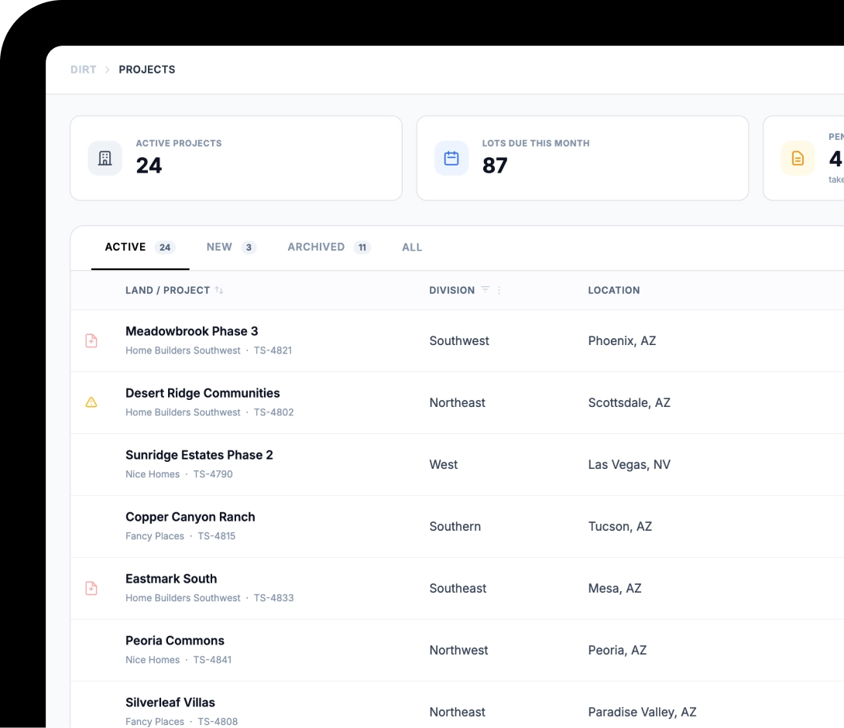
Task: Click PROJECTS in the breadcrumb
Action: (147, 70)
